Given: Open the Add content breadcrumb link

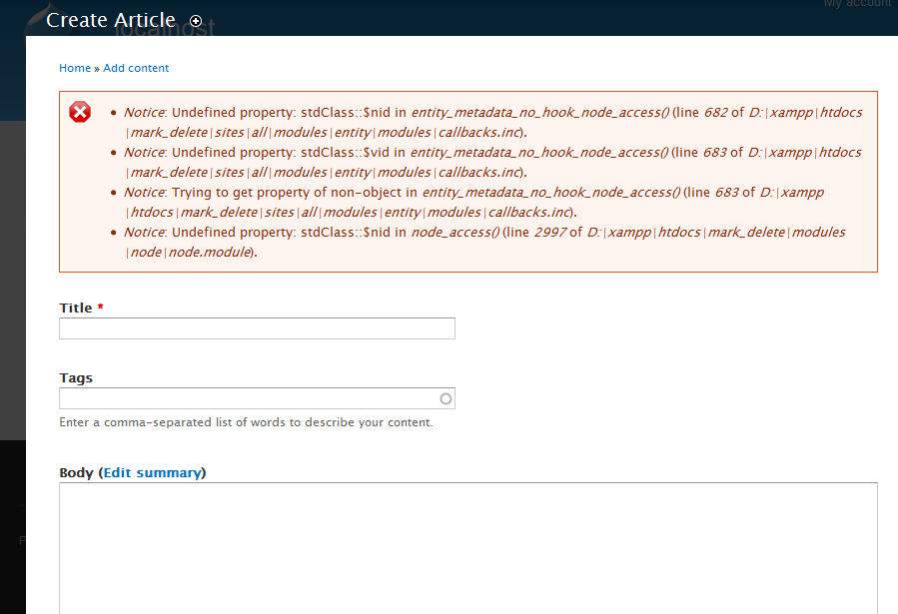Looking at the screenshot, I should click(136, 68).
